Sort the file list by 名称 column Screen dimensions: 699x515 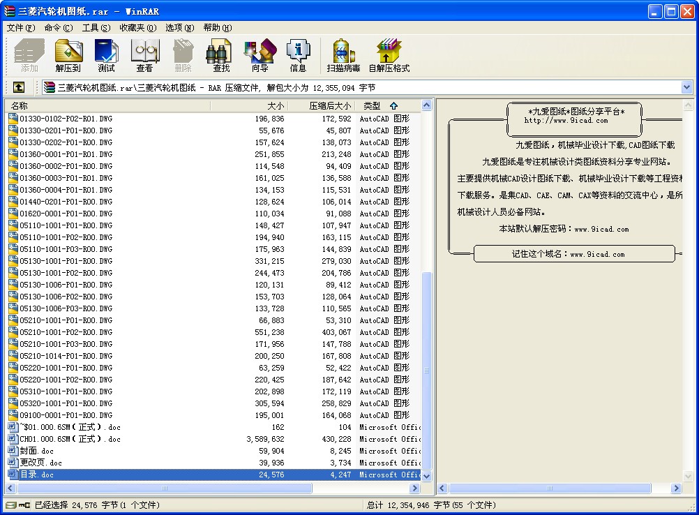[x=107, y=105]
